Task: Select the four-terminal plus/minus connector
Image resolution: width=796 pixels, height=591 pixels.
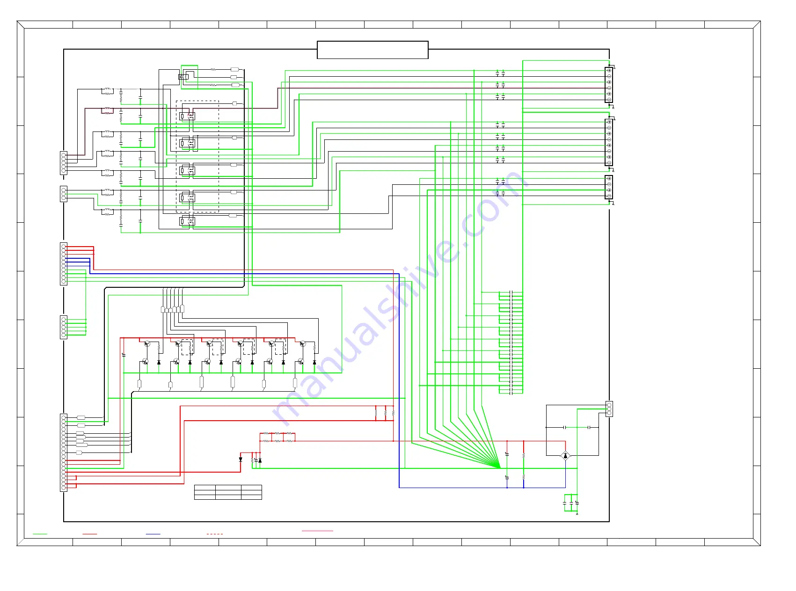Action: 609,187
